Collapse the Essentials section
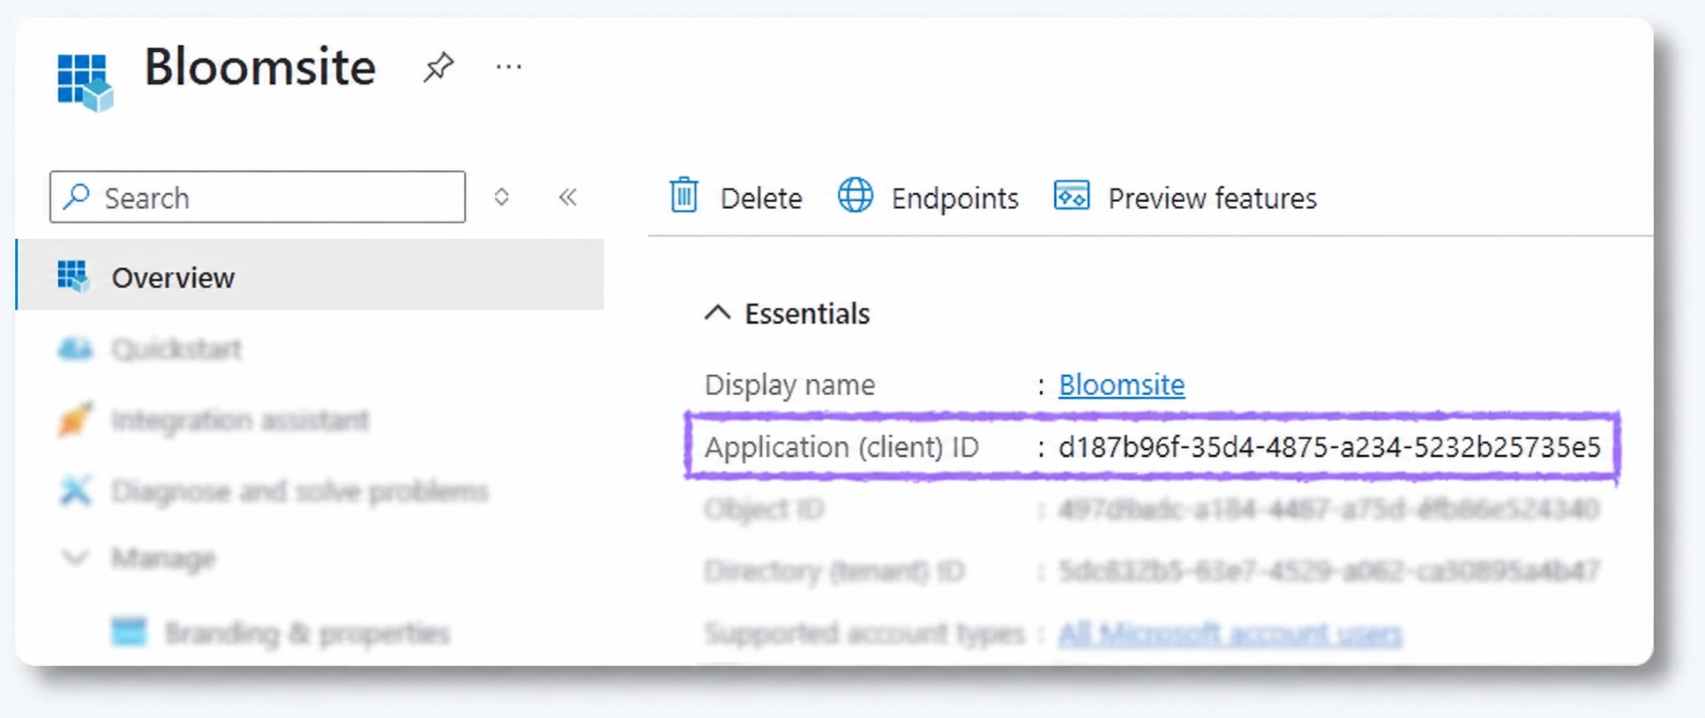 pyautogui.click(x=717, y=313)
